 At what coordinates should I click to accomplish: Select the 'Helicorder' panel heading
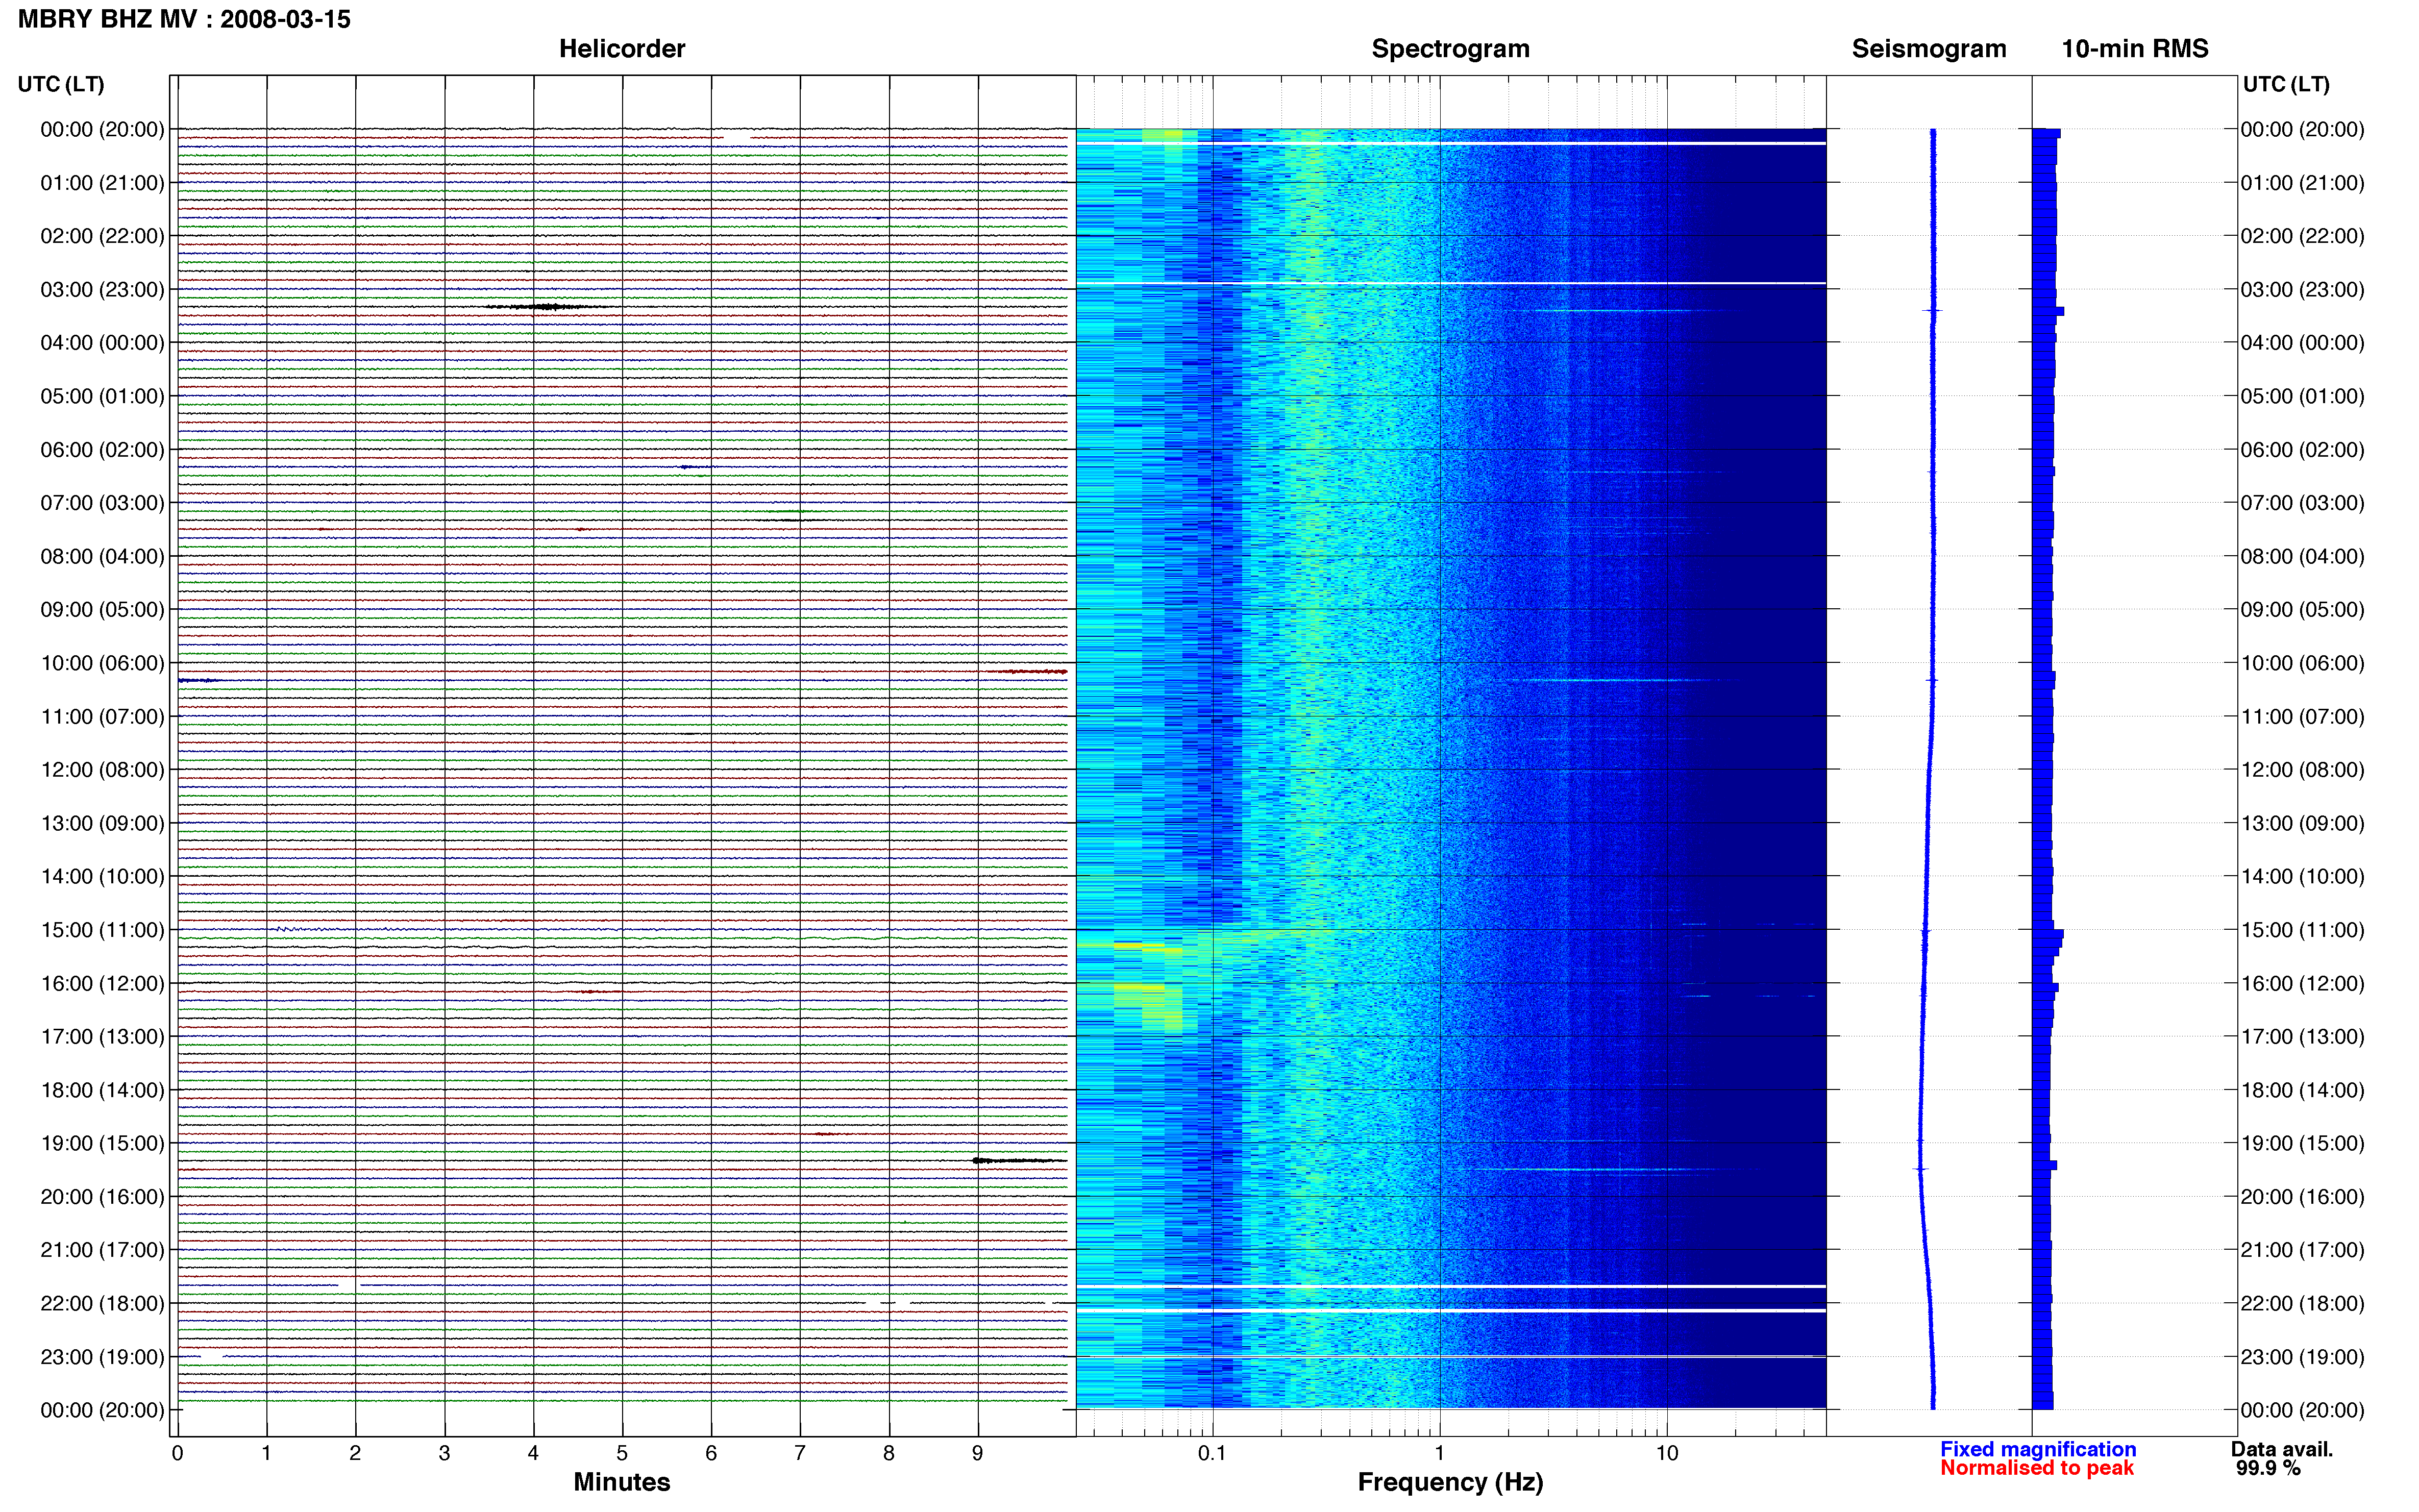[621, 49]
